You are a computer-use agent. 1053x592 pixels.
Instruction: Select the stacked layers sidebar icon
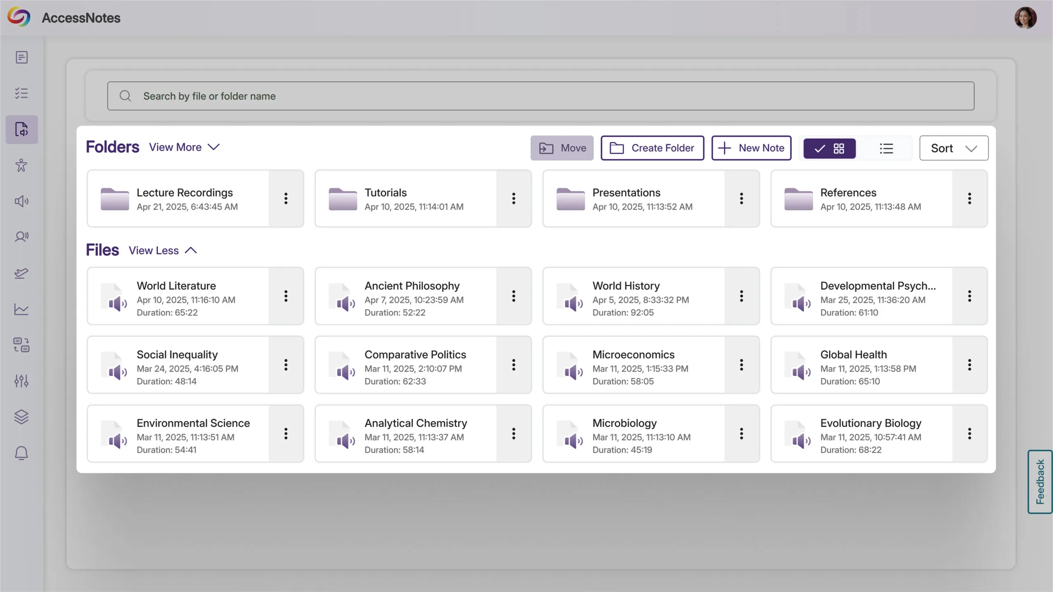pos(21,417)
